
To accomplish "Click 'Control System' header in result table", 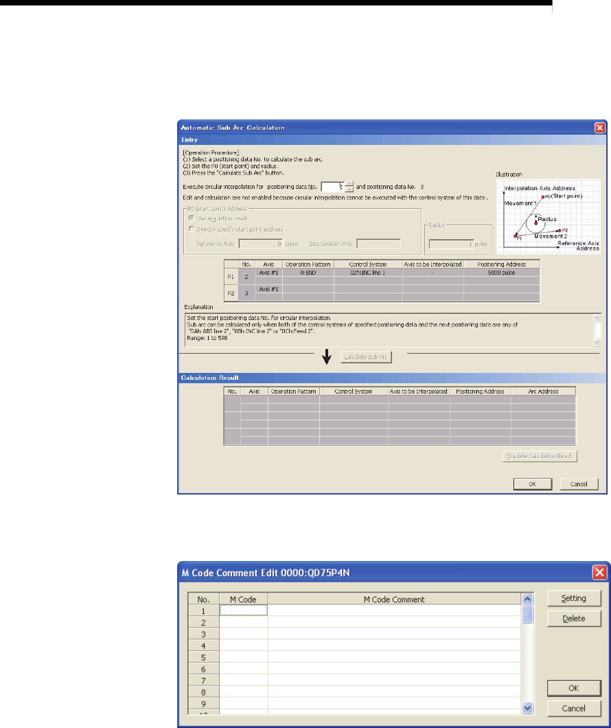I will [x=354, y=391].
